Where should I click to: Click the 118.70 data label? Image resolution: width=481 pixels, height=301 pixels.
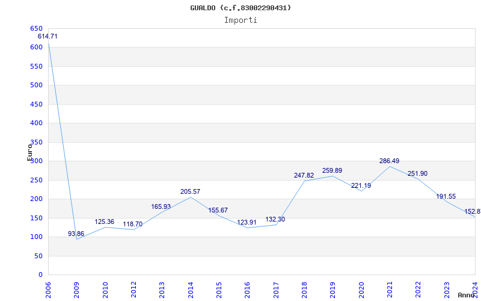(x=132, y=224)
